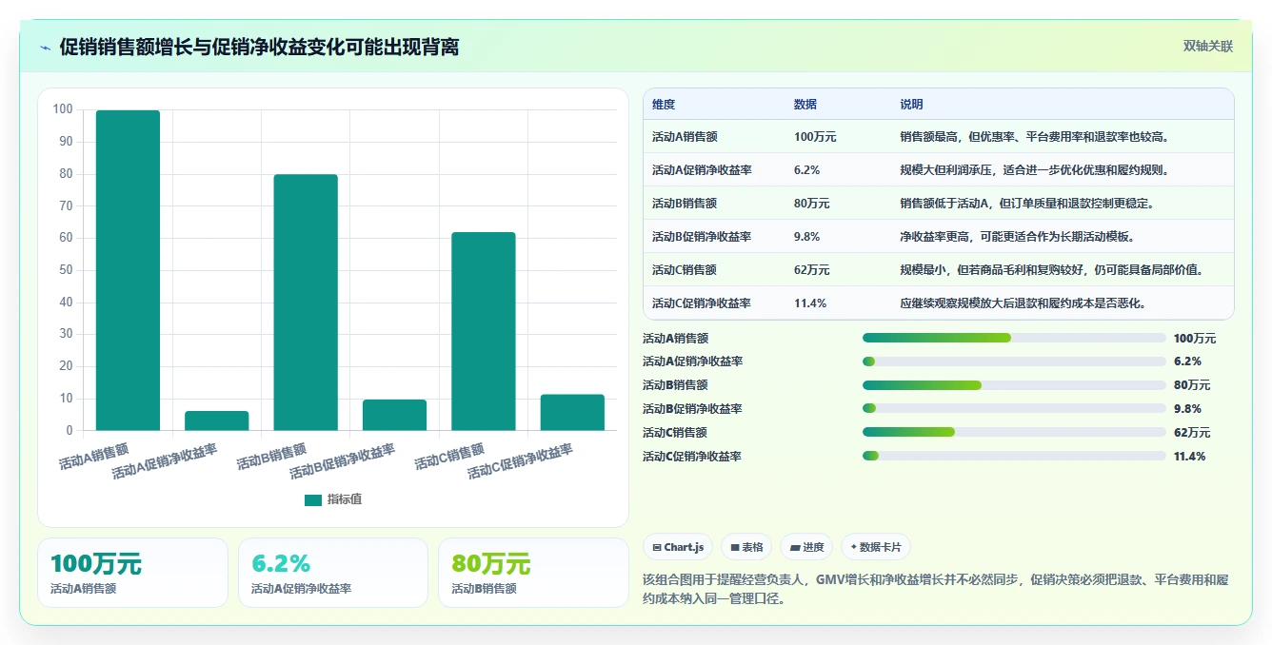Click the 活动C销售额 progress bar

point(1014,433)
